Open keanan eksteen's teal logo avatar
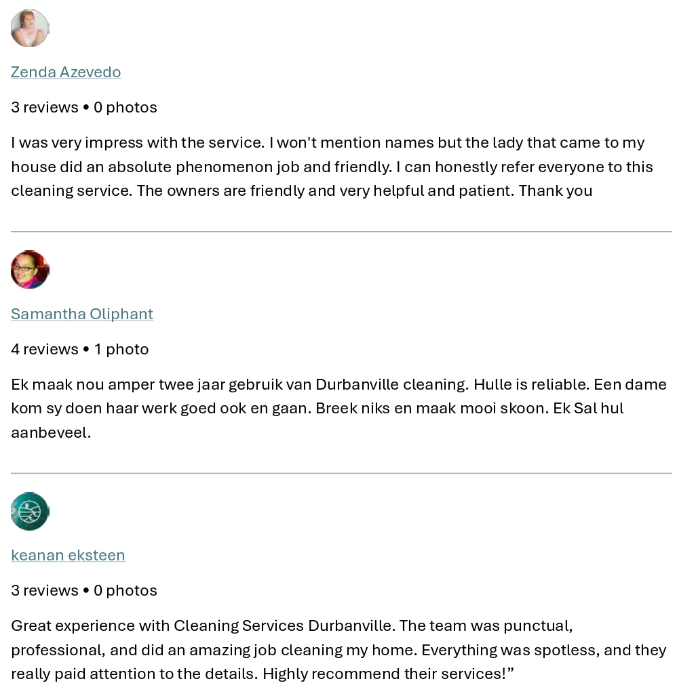This screenshot has height=700, width=696. [30, 511]
